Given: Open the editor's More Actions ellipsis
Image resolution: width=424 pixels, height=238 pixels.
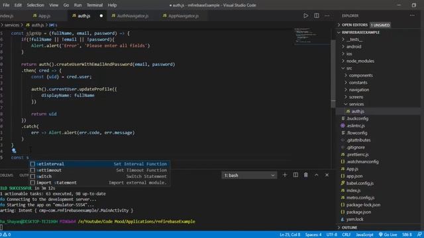Looking at the screenshot, I should point(327,16).
